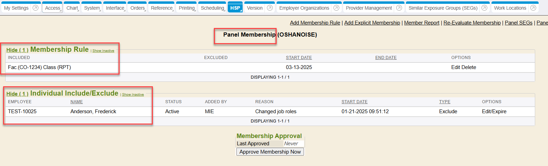Image resolution: width=548 pixels, height=166 pixels.
Task: Click the arrow icon next to Provider Management
Action: coord(399,8)
